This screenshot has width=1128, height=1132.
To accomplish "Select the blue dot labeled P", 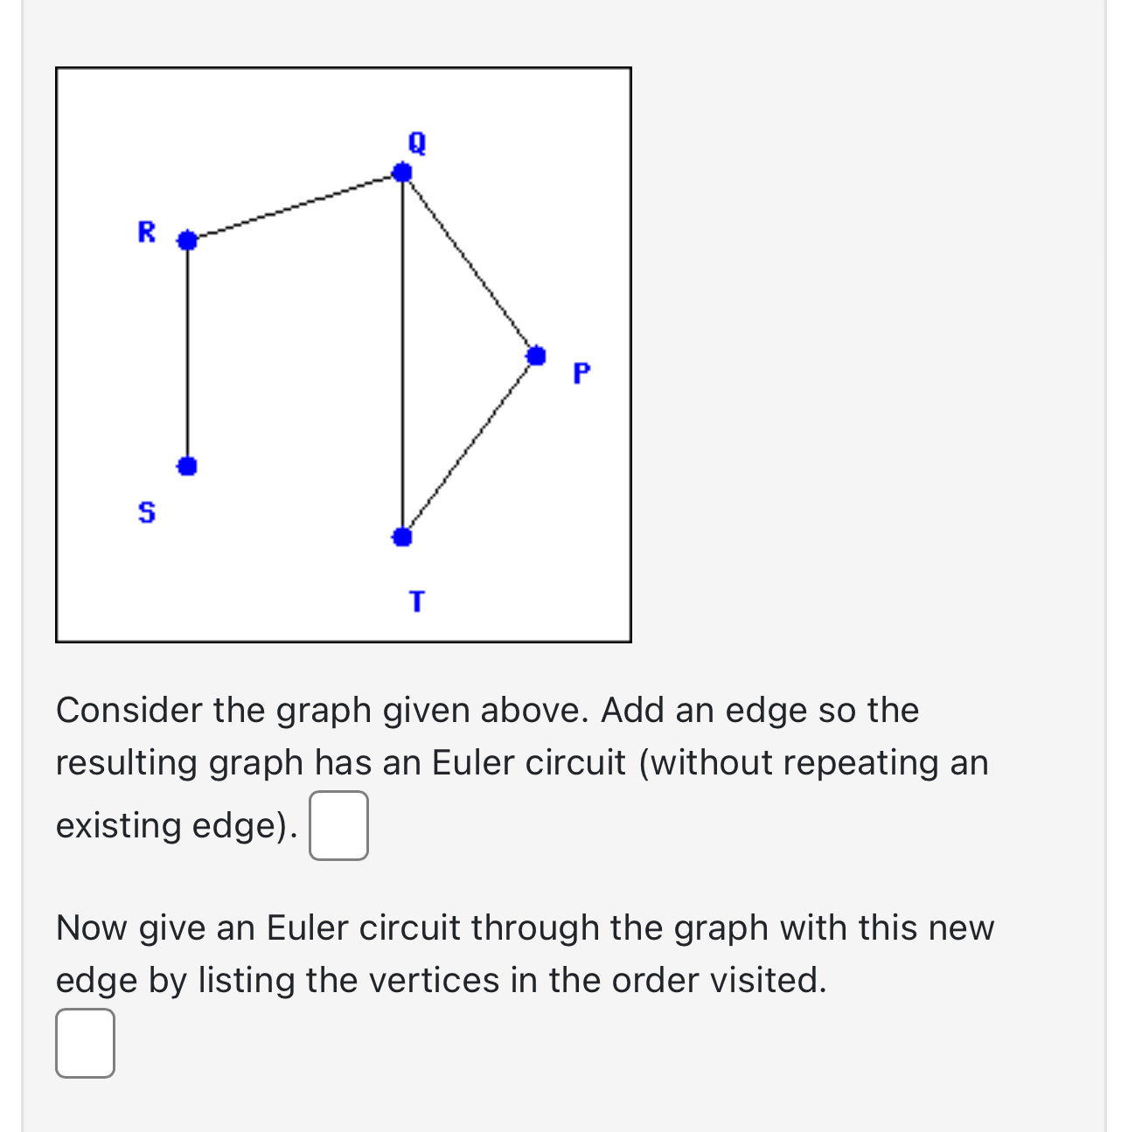I will [536, 355].
